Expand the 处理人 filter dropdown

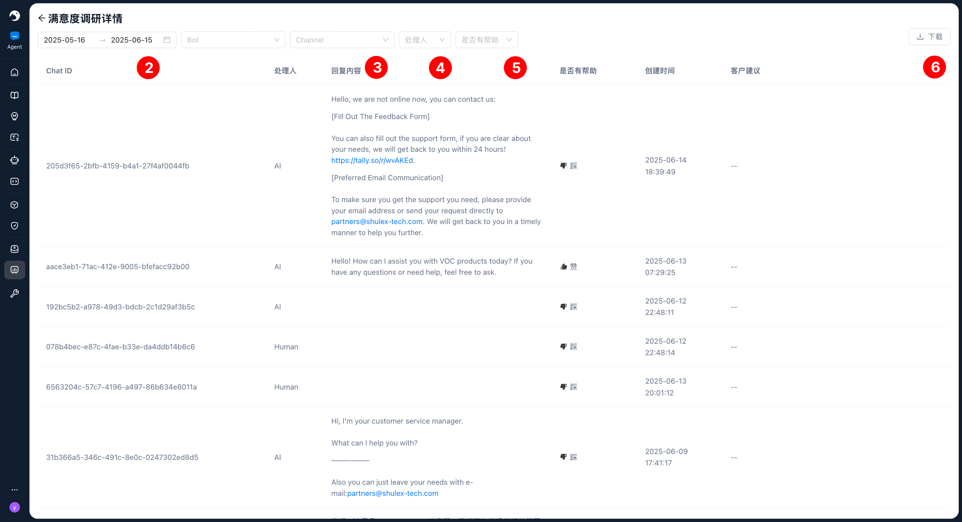425,40
